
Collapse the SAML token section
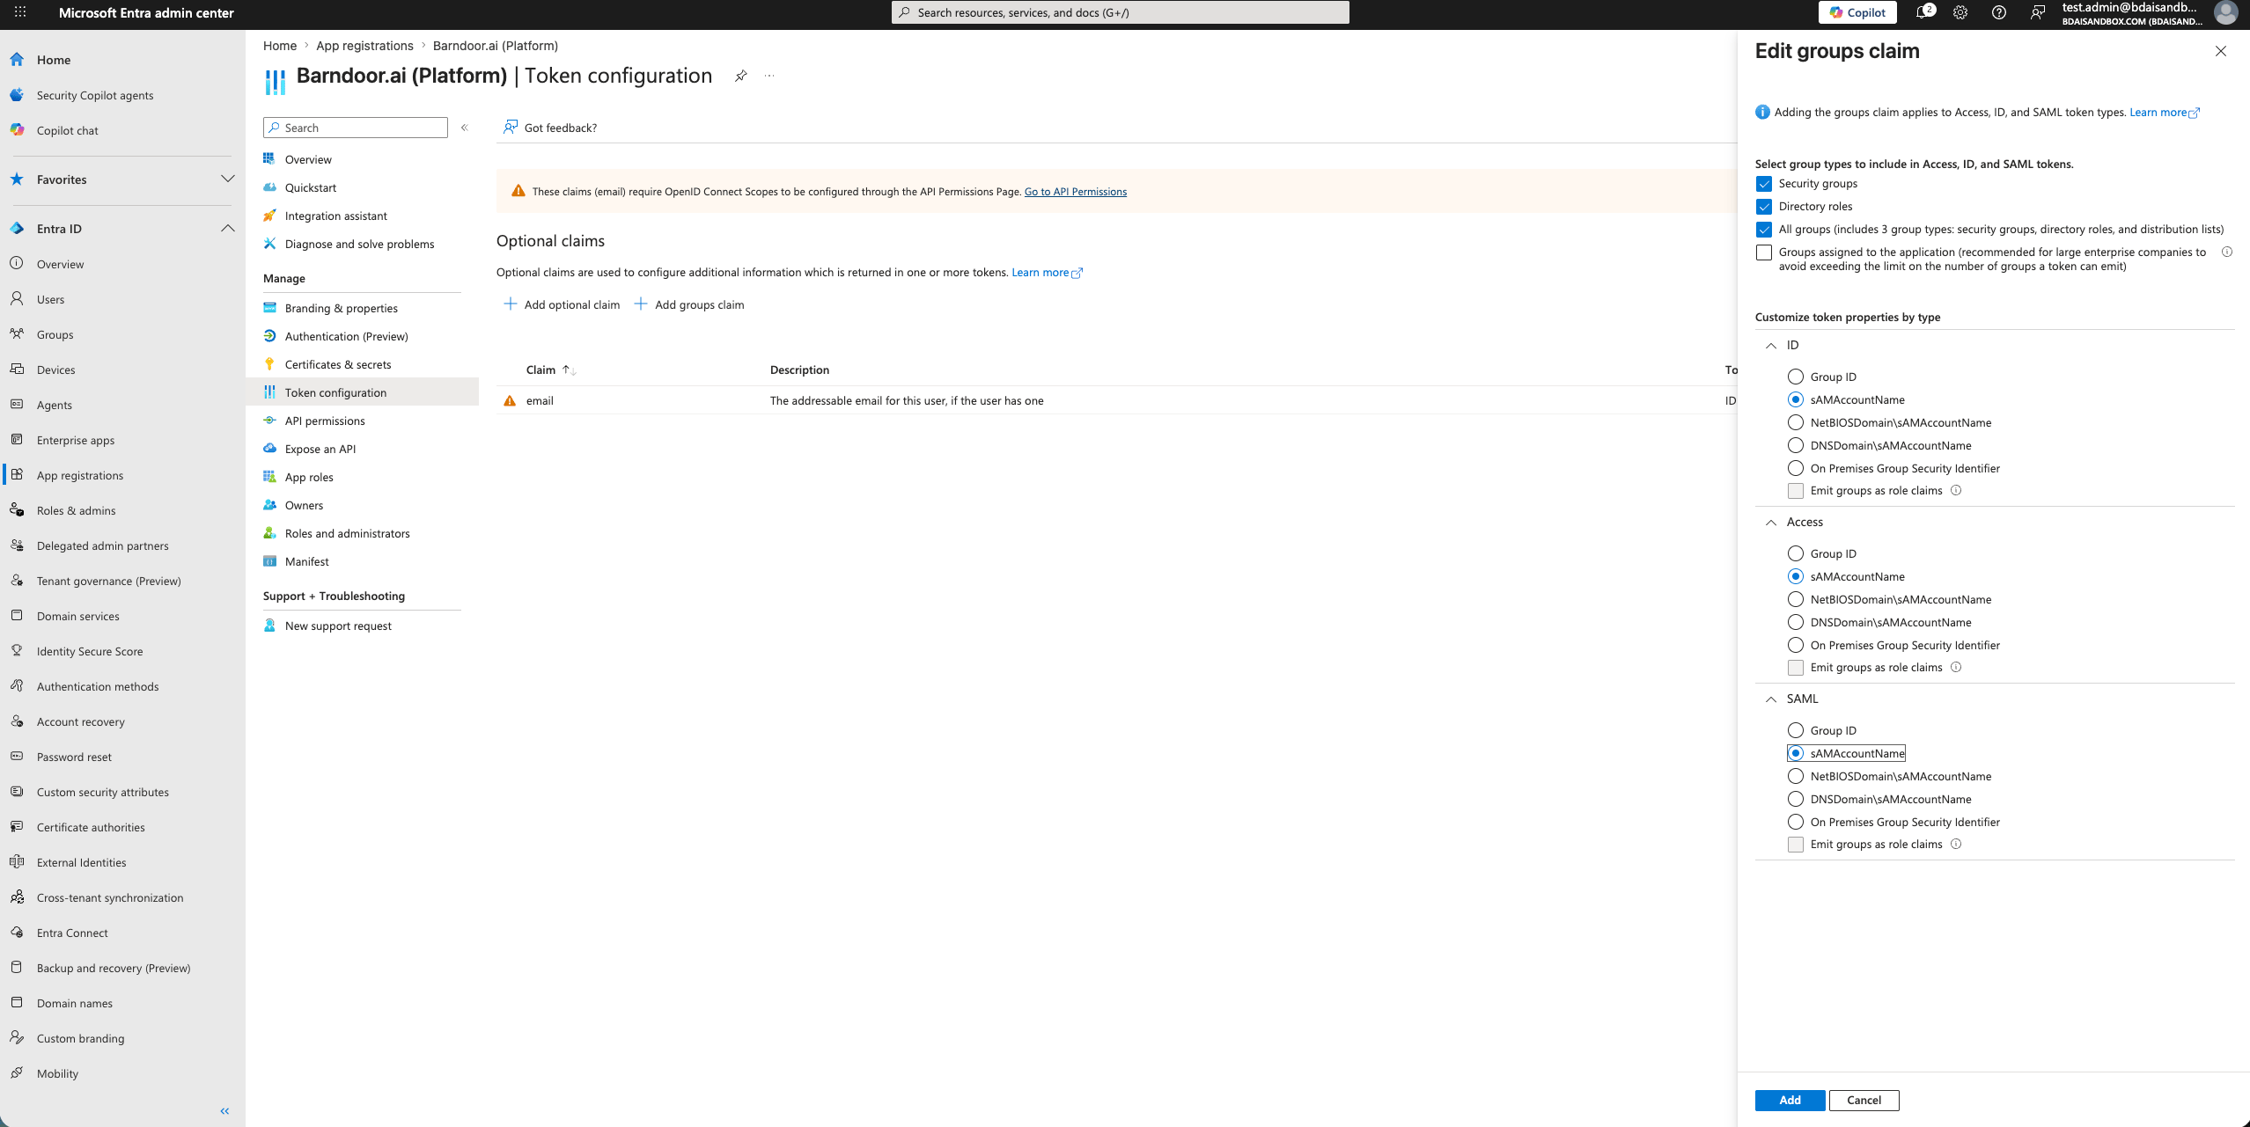1771,699
